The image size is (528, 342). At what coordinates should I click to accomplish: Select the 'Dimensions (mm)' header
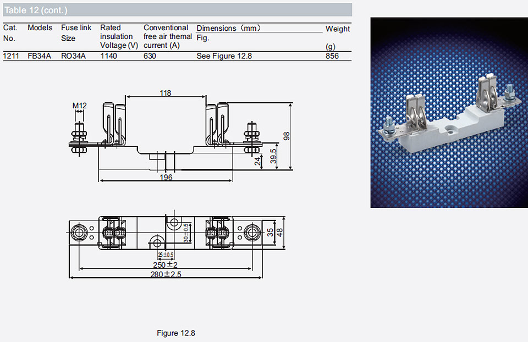click(228, 28)
